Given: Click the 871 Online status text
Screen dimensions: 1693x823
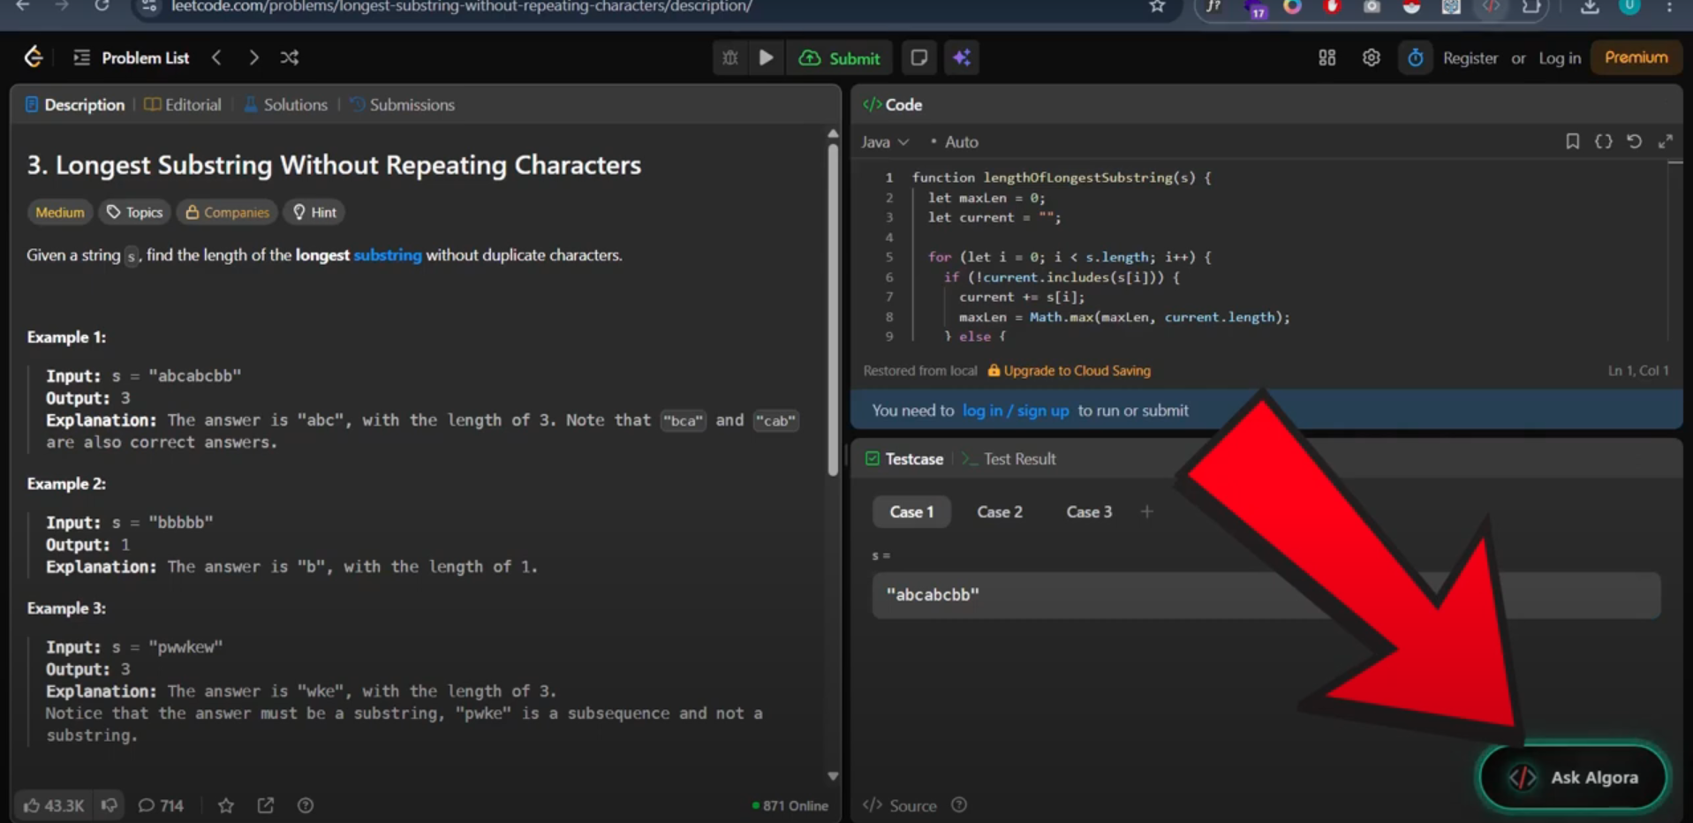Looking at the screenshot, I should click(790, 805).
